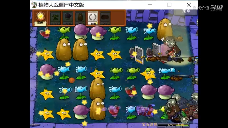Viewport: 228px width, 128px height.
Task: Click the Tall-nut in the bottom row
Action: [97, 109]
